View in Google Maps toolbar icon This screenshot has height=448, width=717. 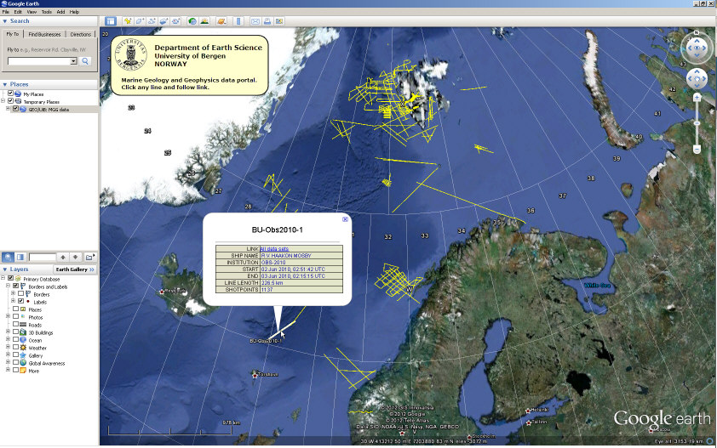(x=279, y=21)
